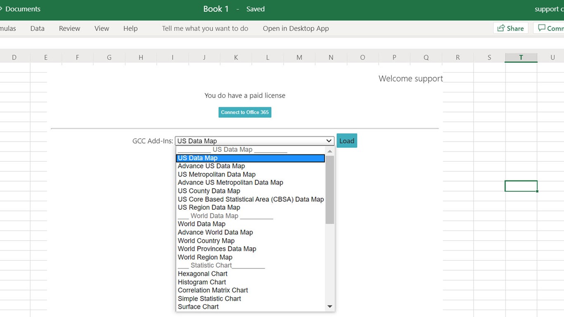564x317 pixels.
Task: Select US Region Data Map
Action: tap(251, 208)
